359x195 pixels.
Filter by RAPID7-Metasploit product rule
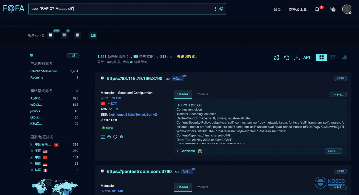(x=44, y=71)
